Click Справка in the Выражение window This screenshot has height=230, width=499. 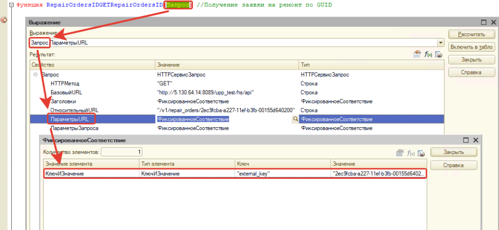pyautogui.click(x=472, y=73)
